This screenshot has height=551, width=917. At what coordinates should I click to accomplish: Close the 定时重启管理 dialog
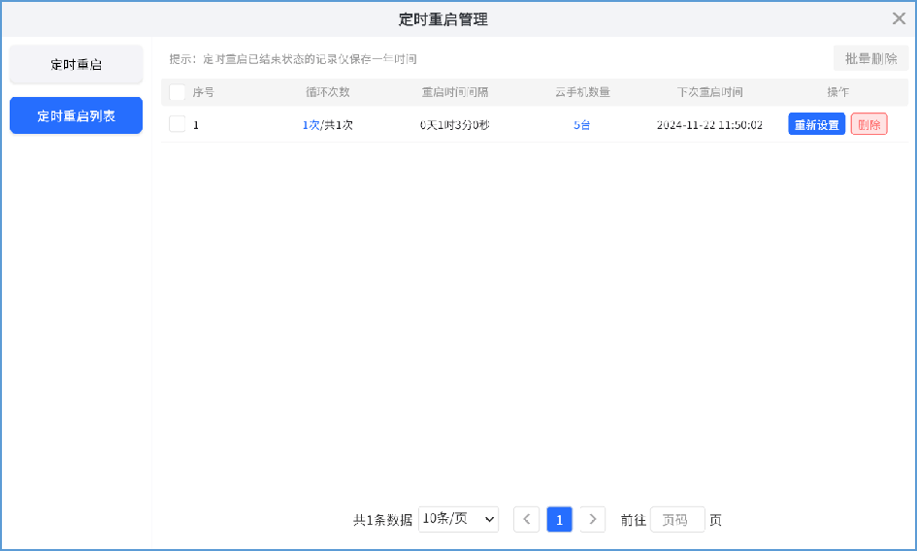pyautogui.click(x=899, y=18)
